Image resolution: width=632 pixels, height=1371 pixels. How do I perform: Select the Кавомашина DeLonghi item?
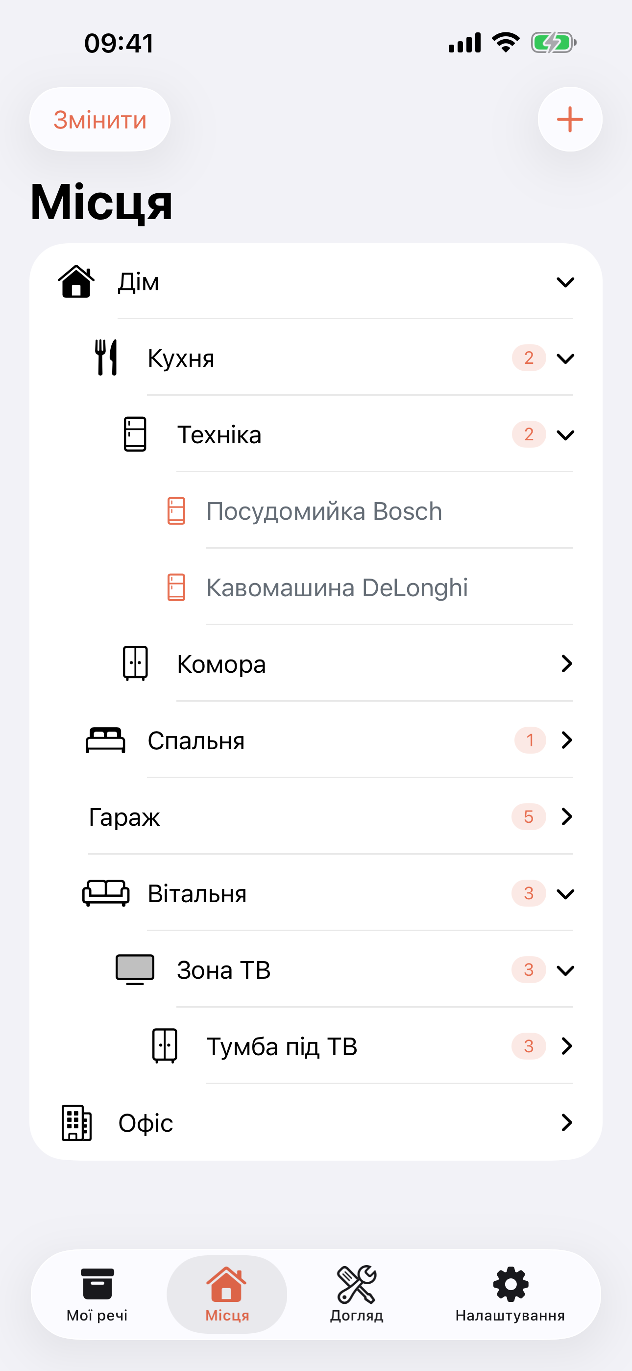point(337,587)
